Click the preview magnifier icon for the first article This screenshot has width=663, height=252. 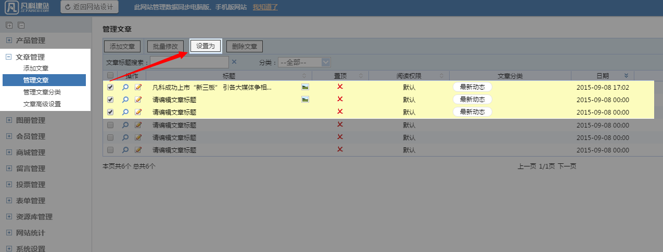(x=125, y=87)
